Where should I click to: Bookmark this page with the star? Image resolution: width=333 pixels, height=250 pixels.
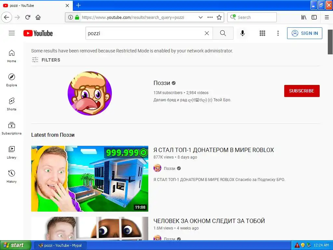219,17
